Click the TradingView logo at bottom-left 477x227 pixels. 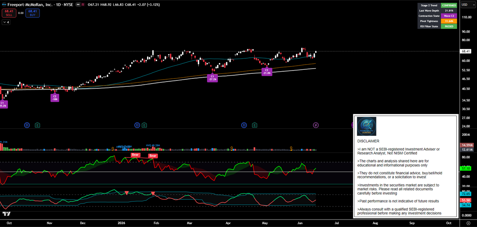coord(6,214)
